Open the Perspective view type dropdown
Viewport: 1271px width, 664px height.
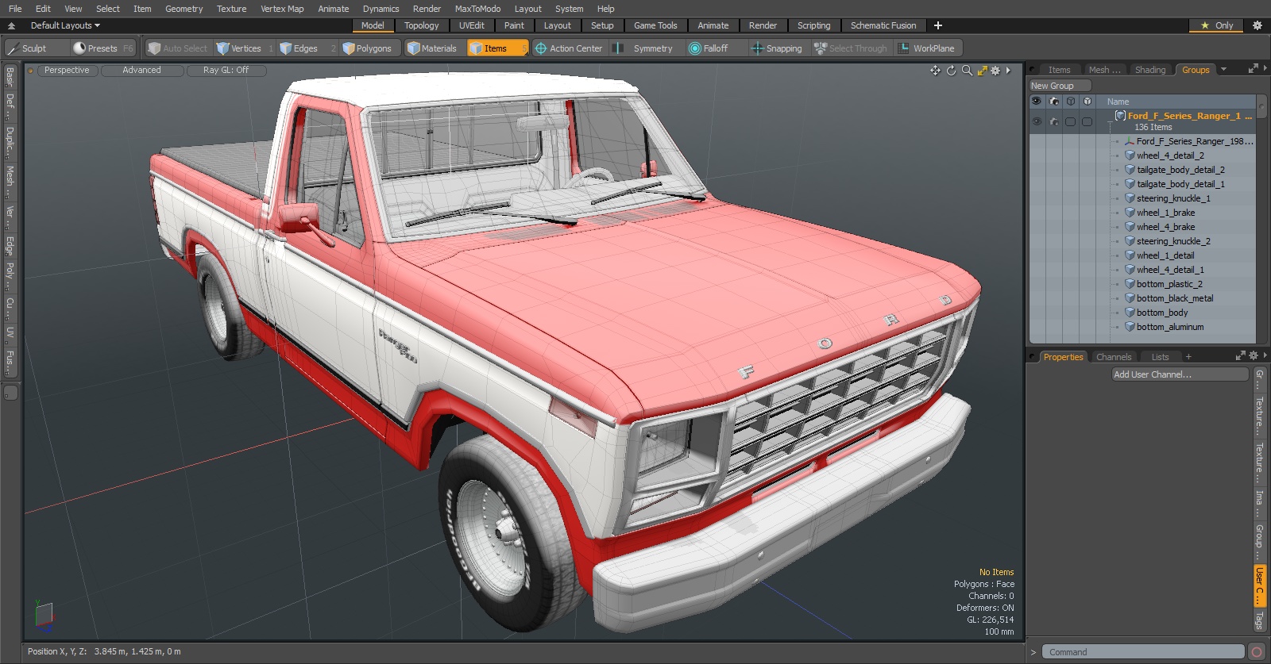point(67,70)
